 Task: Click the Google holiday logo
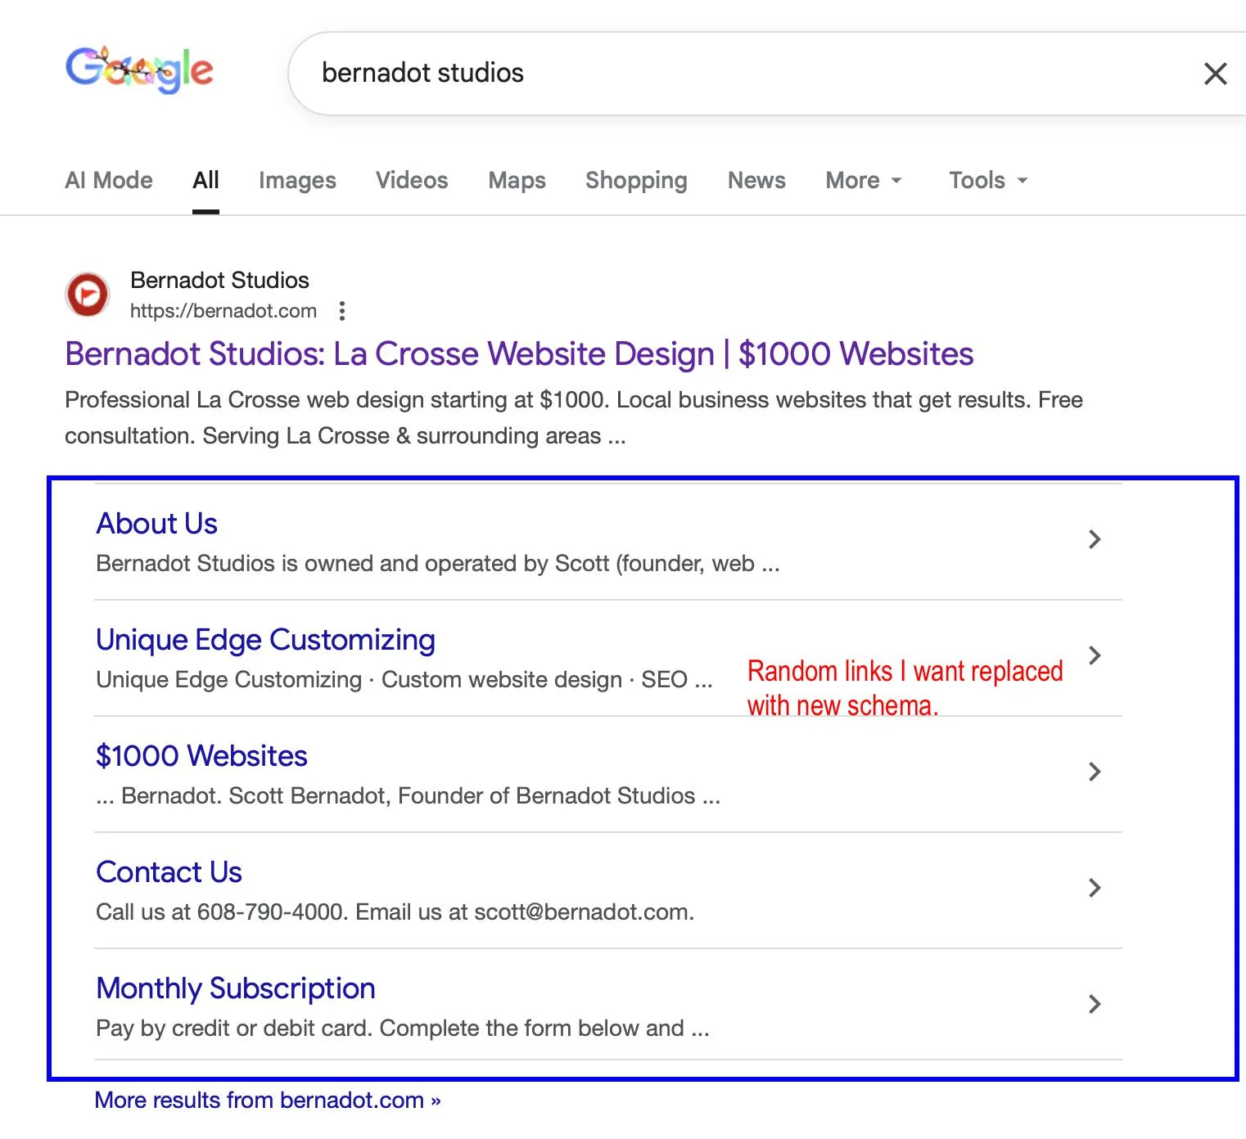click(139, 70)
